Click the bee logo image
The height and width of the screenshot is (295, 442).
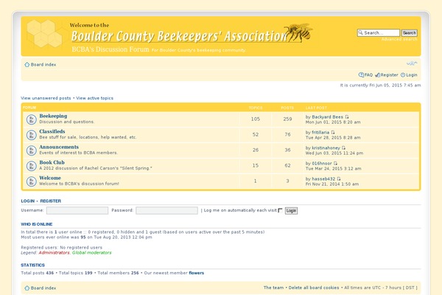pos(299,32)
